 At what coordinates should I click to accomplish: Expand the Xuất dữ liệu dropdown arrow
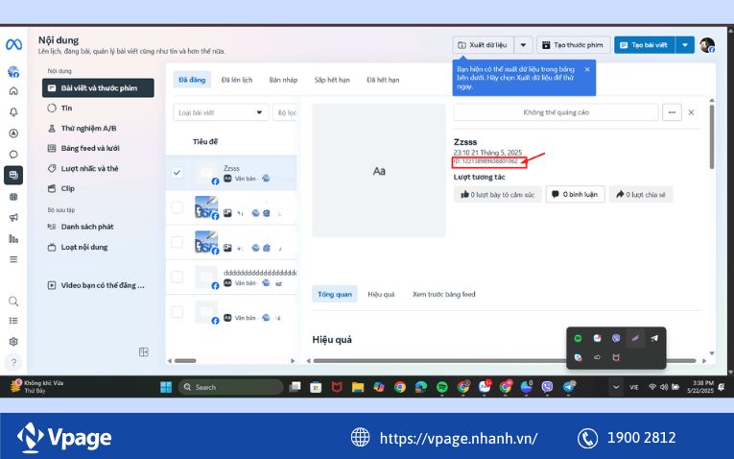click(x=523, y=45)
